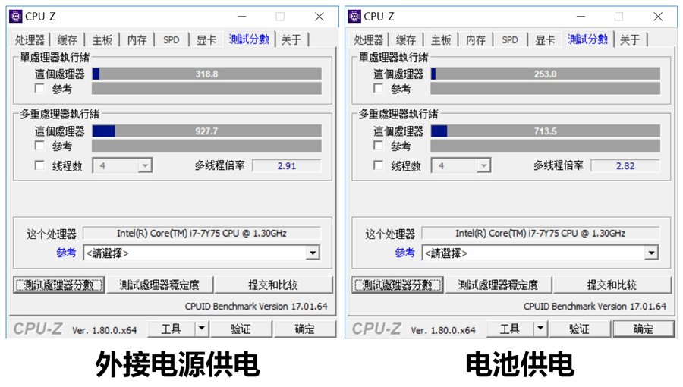The image size is (683, 387).
Task: Open the 内存 tab in the 253.0 window
Action: [x=475, y=39]
